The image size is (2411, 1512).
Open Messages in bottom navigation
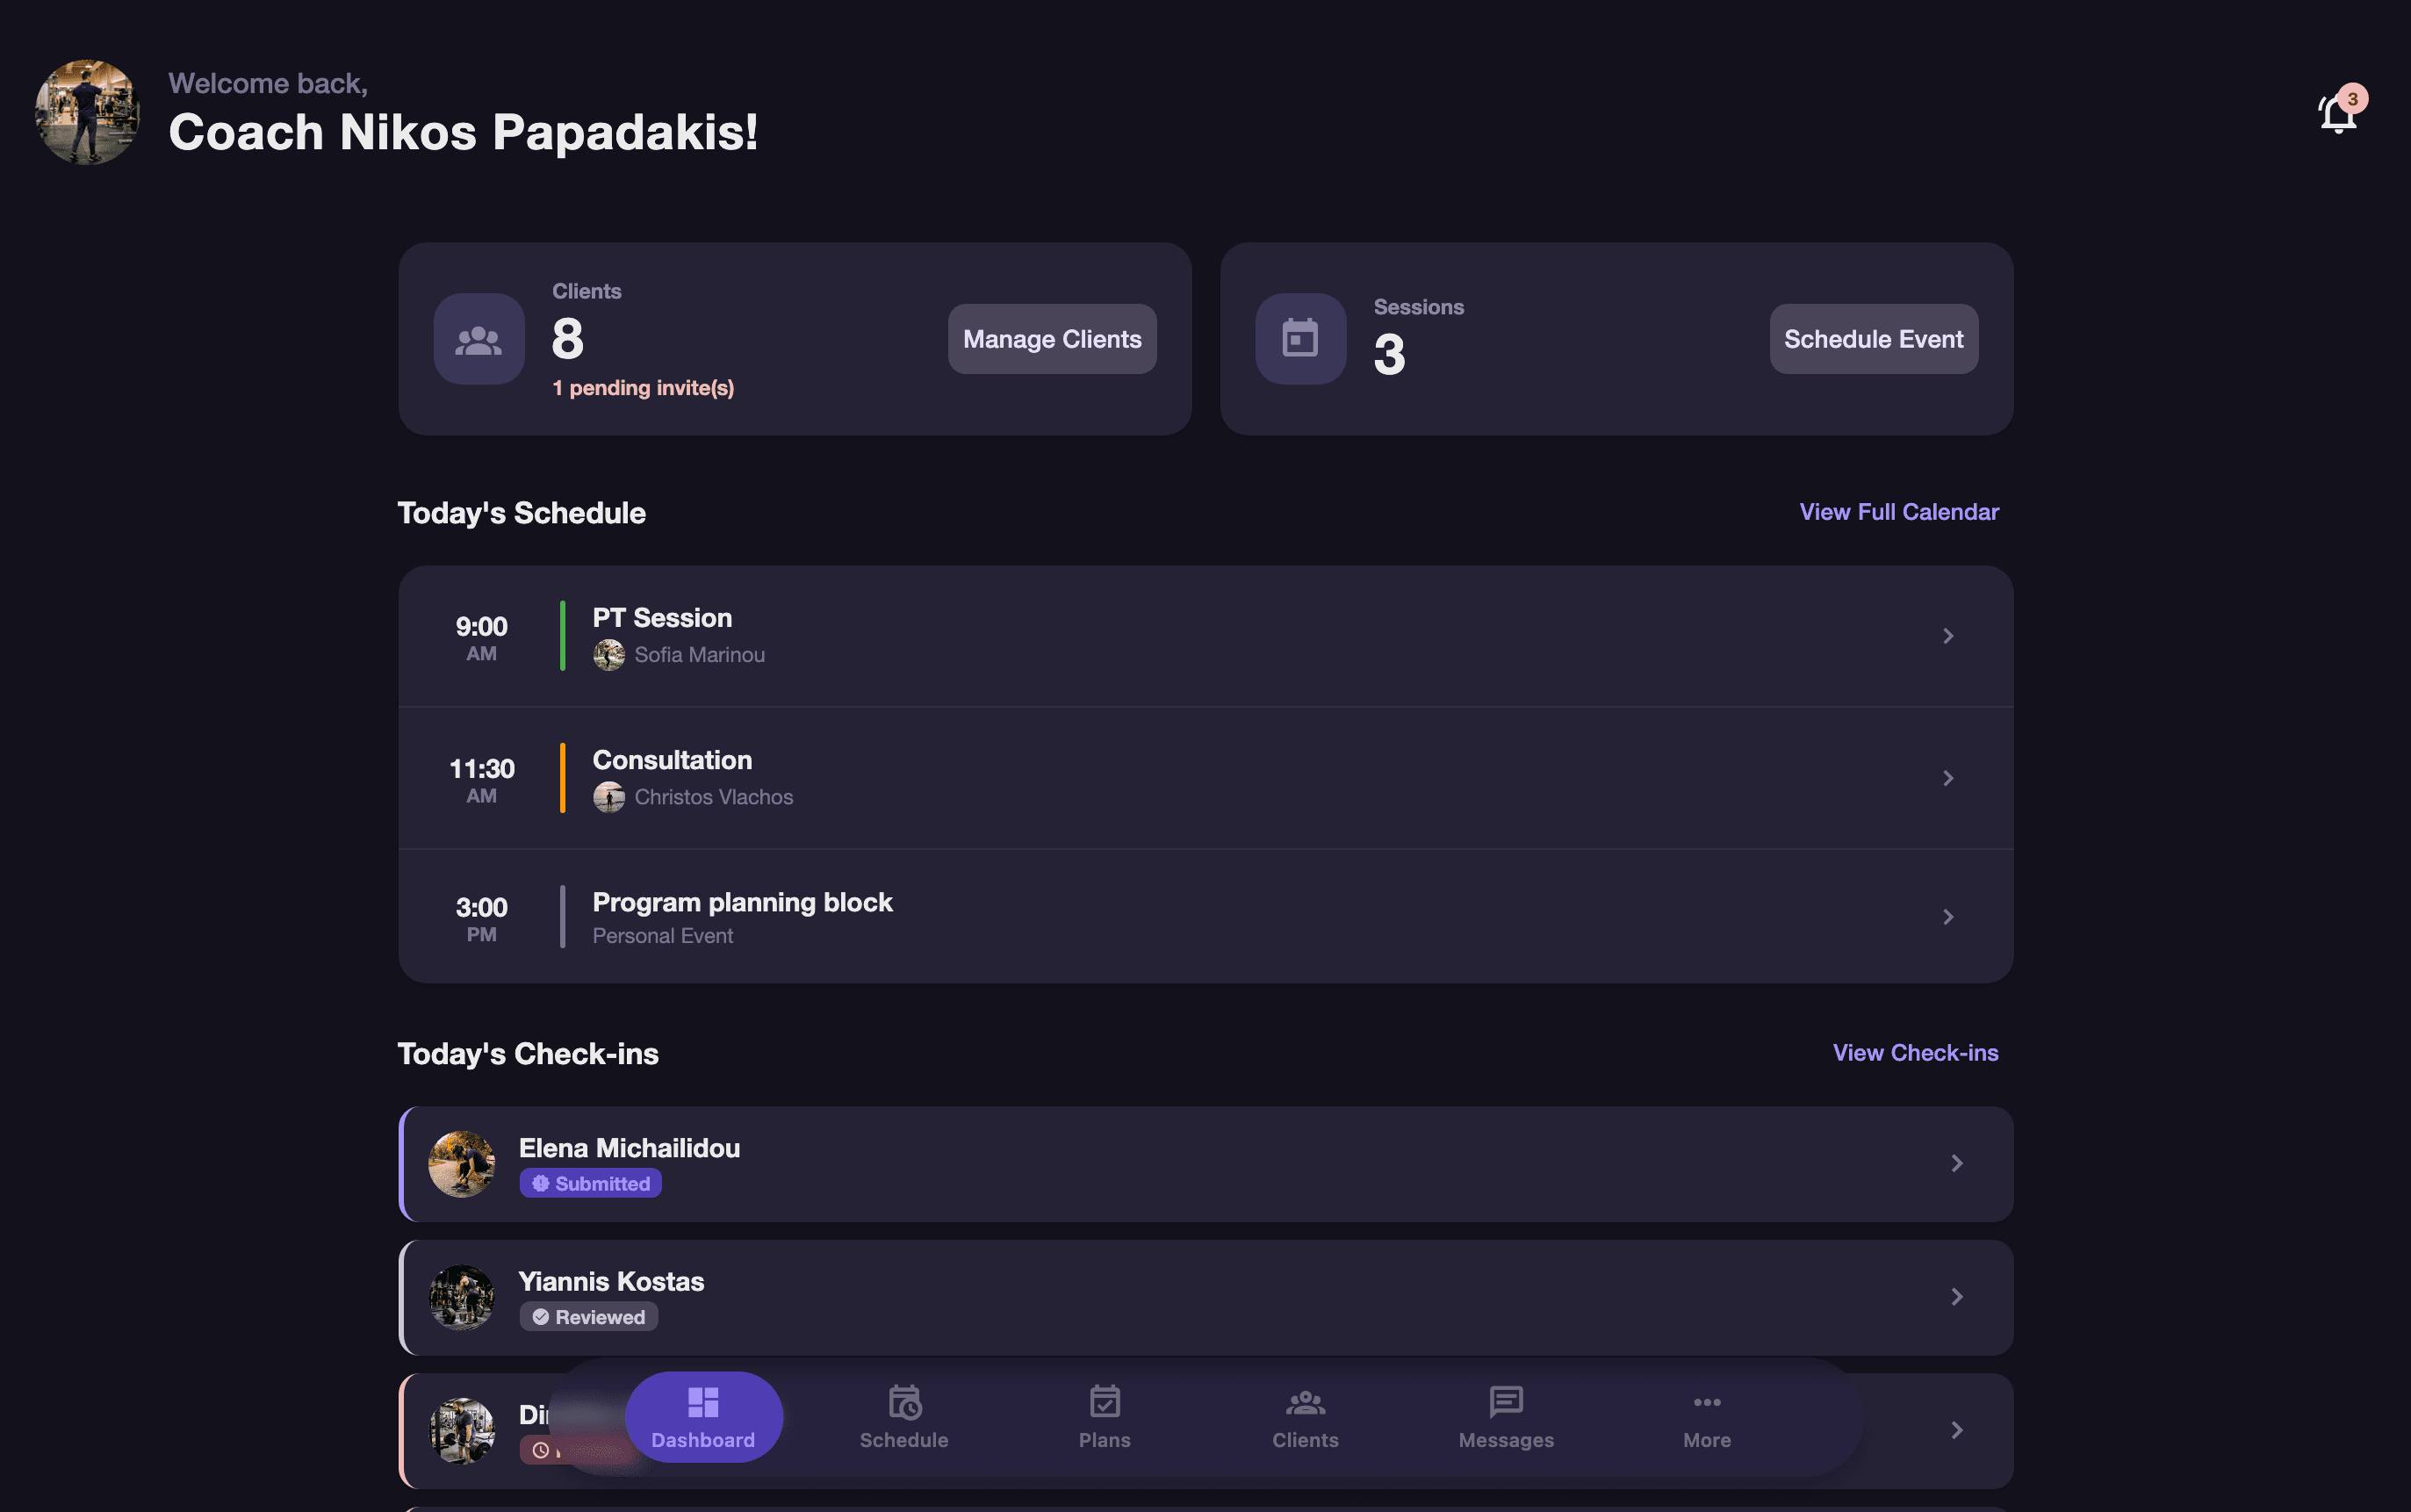point(1506,1417)
